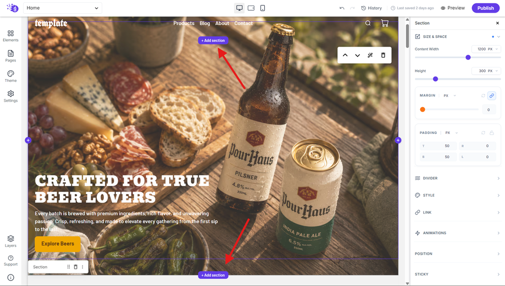Open Support help
The height and width of the screenshot is (286, 505).
tap(10, 261)
